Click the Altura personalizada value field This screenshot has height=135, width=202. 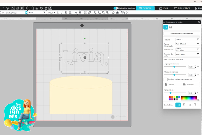(191, 75)
